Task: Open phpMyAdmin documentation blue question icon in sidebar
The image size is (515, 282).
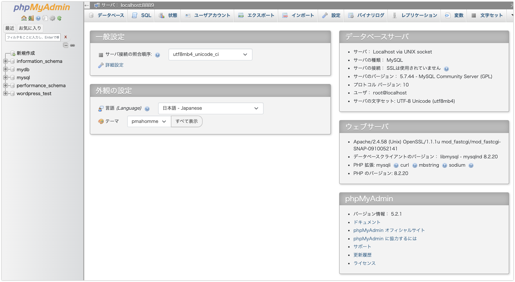Action: [38, 18]
